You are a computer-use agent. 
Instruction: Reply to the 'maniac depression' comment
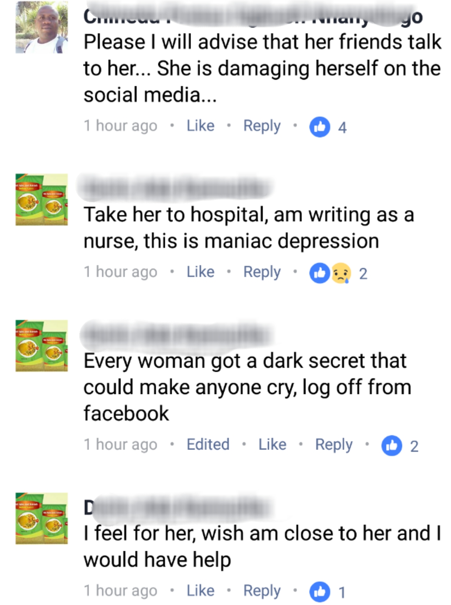tap(262, 272)
